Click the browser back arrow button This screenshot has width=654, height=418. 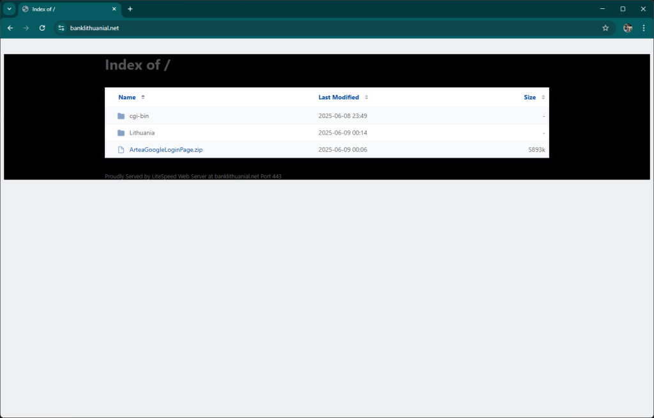point(10,28)
